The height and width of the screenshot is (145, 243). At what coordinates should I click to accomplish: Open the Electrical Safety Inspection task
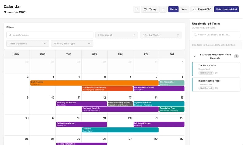pyautogui.click(x=120, y=104)
